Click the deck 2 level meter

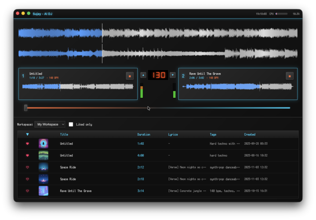(174, 91)
